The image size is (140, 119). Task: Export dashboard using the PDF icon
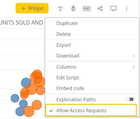pos(87,9)
